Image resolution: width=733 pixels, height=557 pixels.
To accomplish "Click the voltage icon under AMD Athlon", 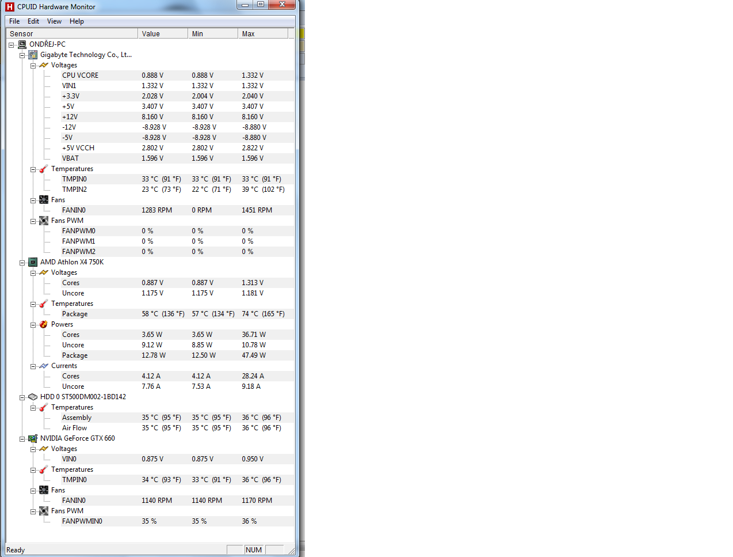I will point(44,272).
